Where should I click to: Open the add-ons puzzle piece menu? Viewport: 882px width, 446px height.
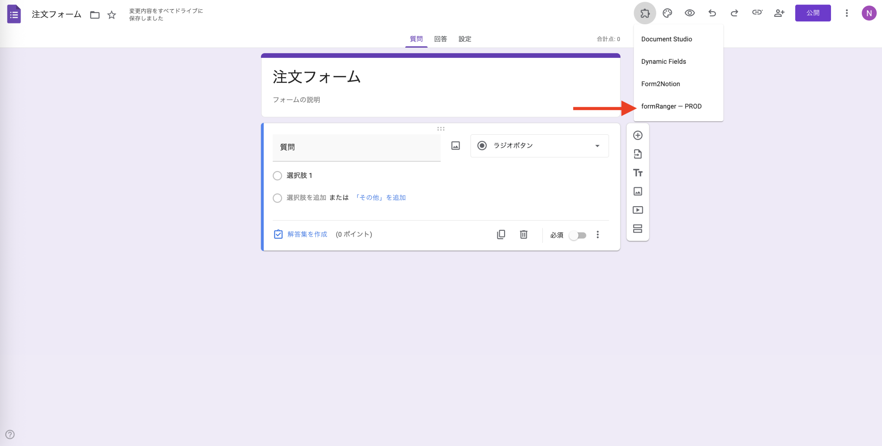645,13
